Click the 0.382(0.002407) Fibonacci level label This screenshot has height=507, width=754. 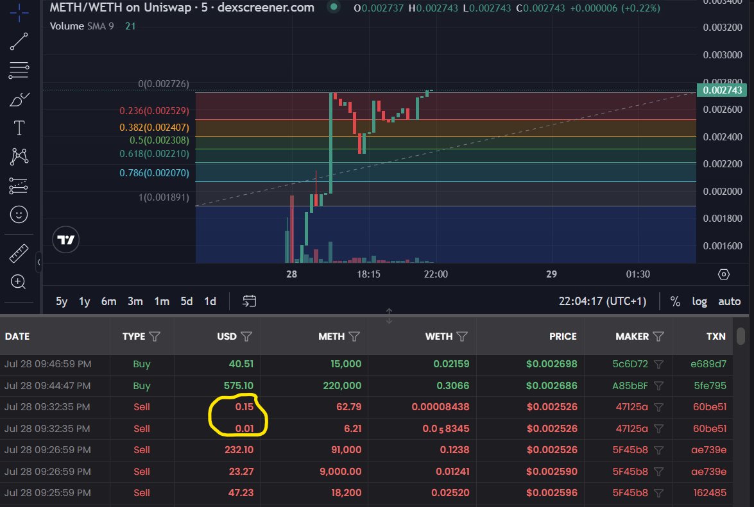tap(154, 127)
